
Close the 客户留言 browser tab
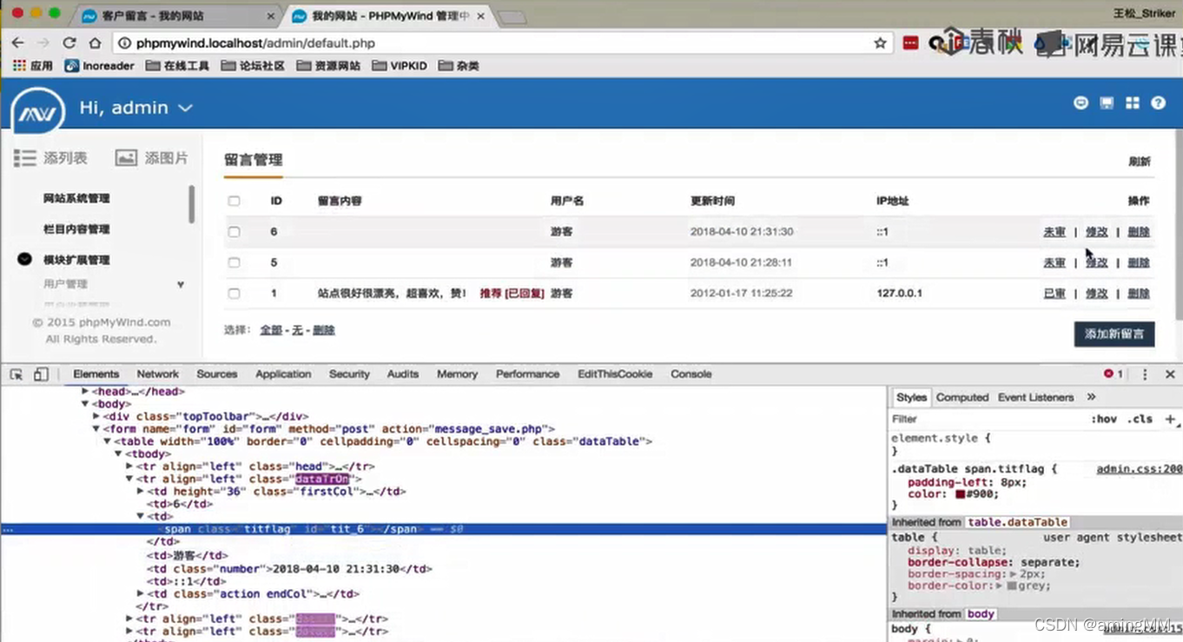coord(270,16)
